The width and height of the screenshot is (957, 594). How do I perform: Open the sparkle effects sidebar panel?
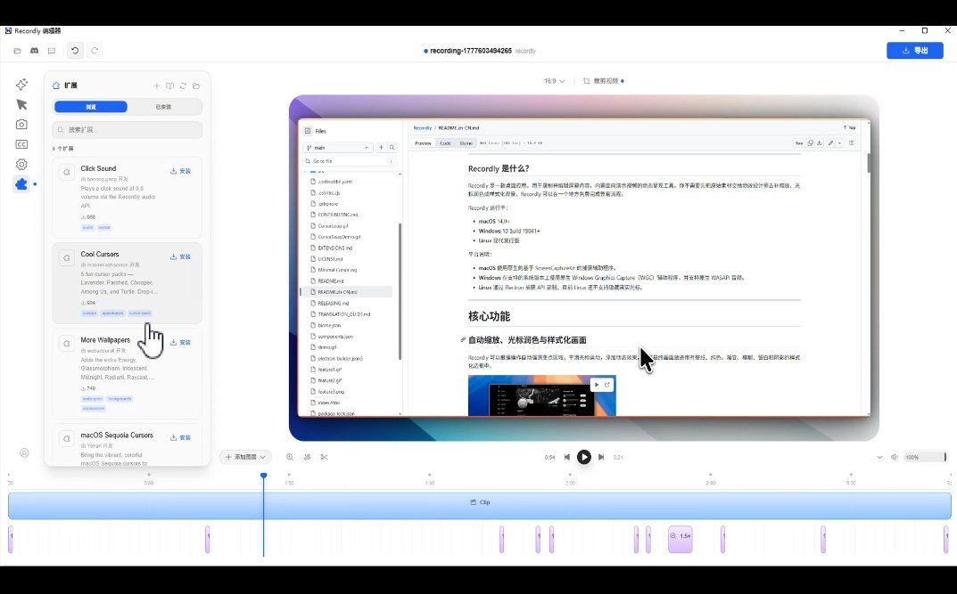(x=21, y=84)
